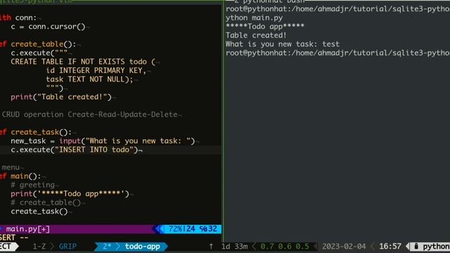
Task: Click the 72% file position indicator
Action: pyautogui.click(x=175, y=228)
